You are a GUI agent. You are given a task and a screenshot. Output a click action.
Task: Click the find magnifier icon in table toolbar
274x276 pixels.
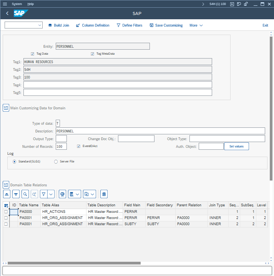click(25, 194)
